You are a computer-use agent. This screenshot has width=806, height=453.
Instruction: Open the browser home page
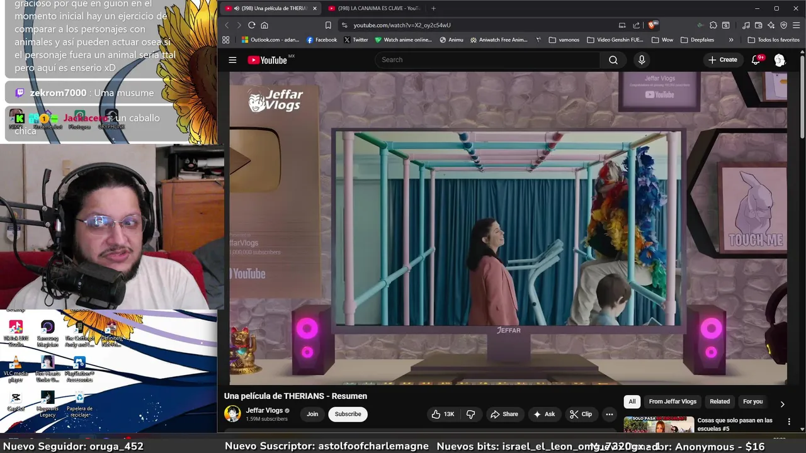click(x=264, y=25)
